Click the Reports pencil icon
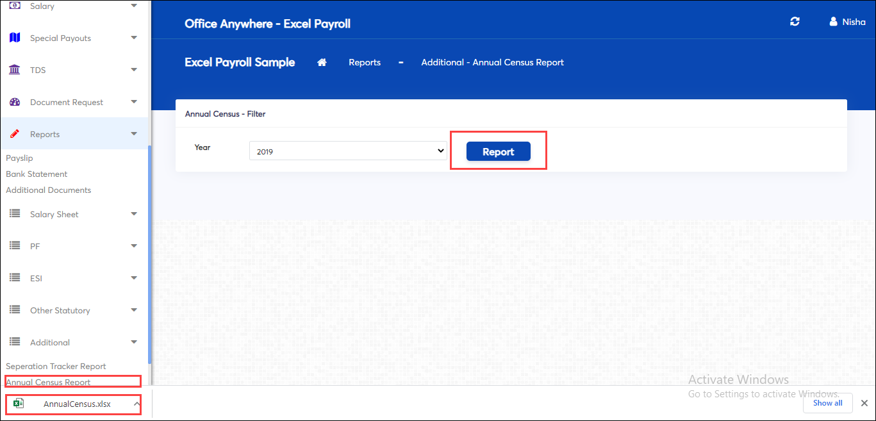 click(x=15, y=134)
